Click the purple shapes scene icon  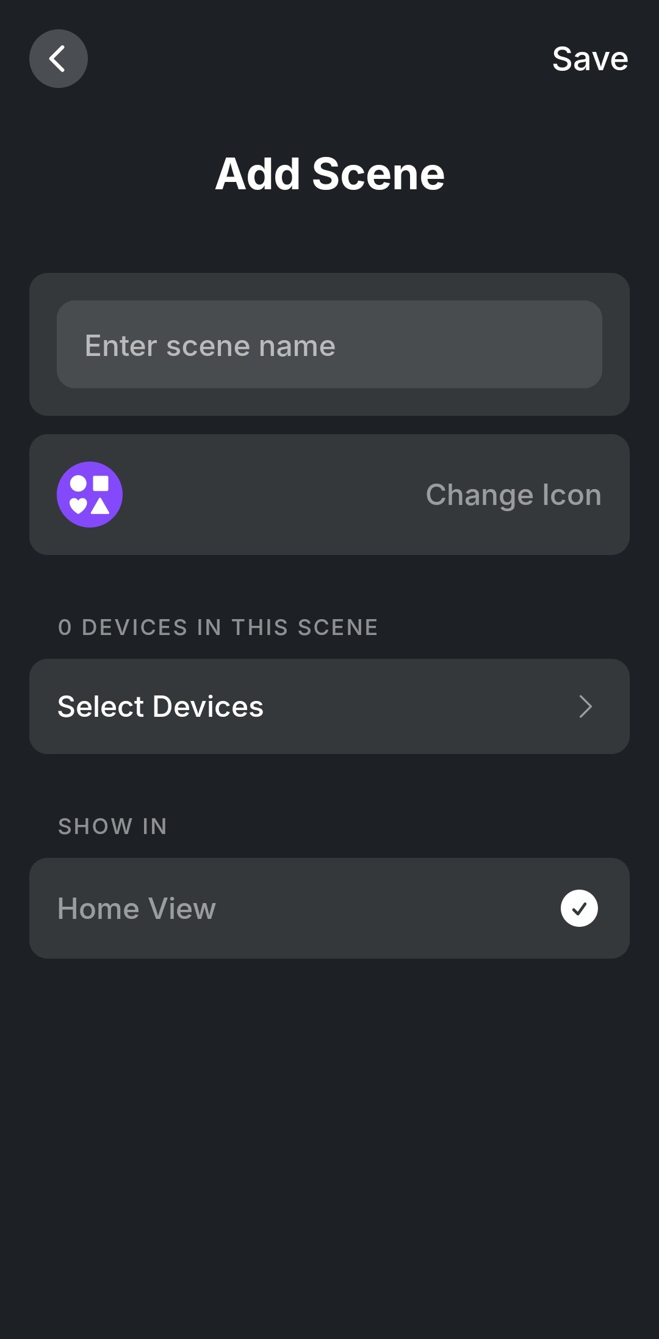pyautogui.click(x=90, y=495)
